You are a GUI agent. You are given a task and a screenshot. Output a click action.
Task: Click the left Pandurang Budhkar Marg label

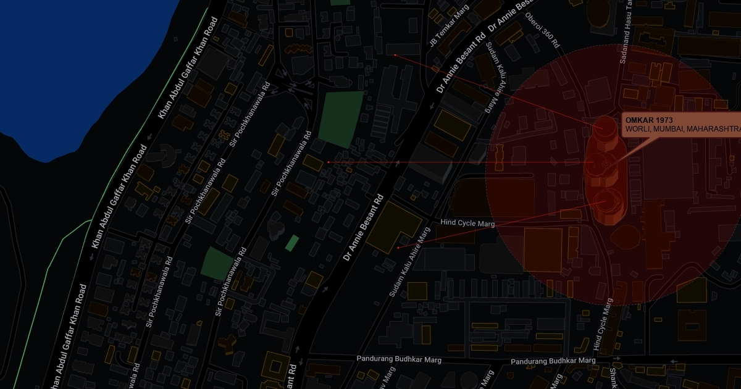(399, 359)
